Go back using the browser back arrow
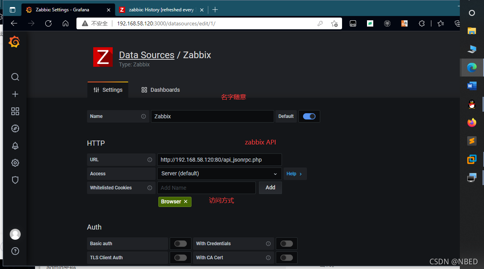Viewport: 484px width, 269px height. click(14, 23)
